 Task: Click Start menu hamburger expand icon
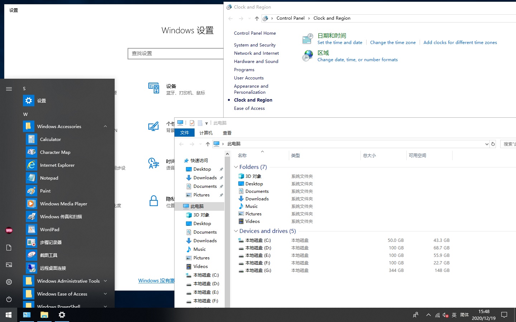(9, 89)
